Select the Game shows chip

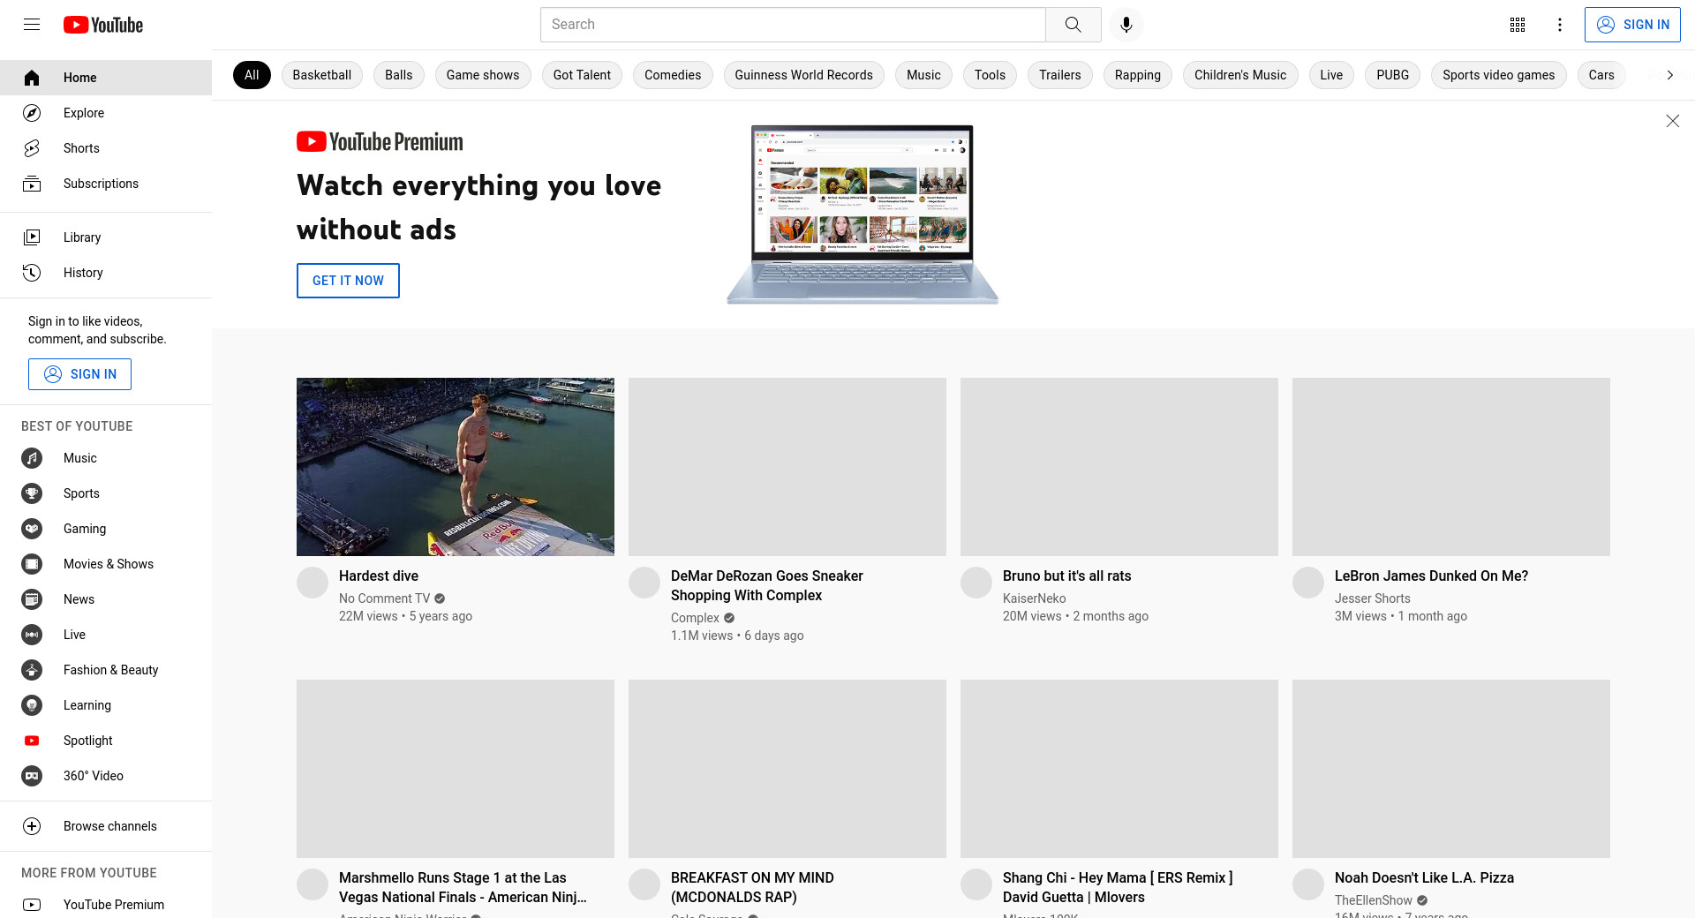point(483,75)
